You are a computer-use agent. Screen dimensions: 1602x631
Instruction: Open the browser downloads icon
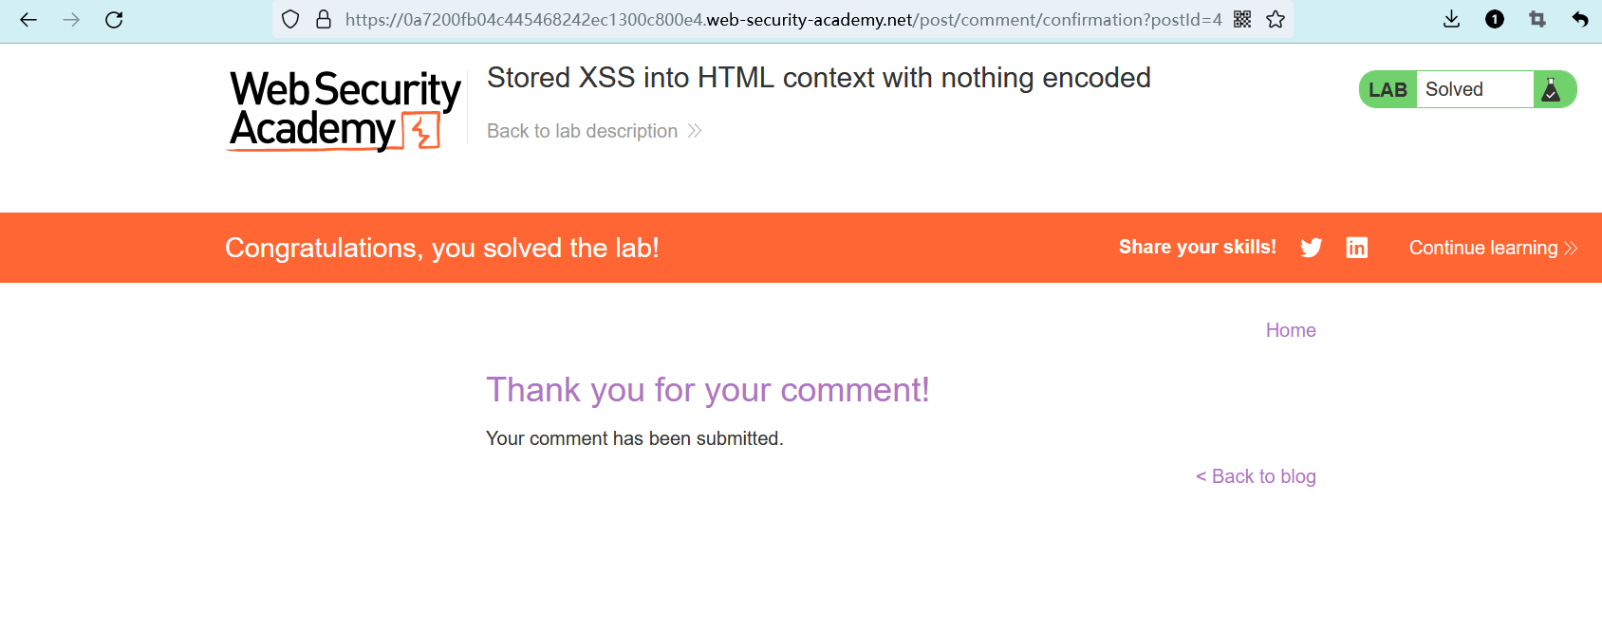tap(1451, 20)
